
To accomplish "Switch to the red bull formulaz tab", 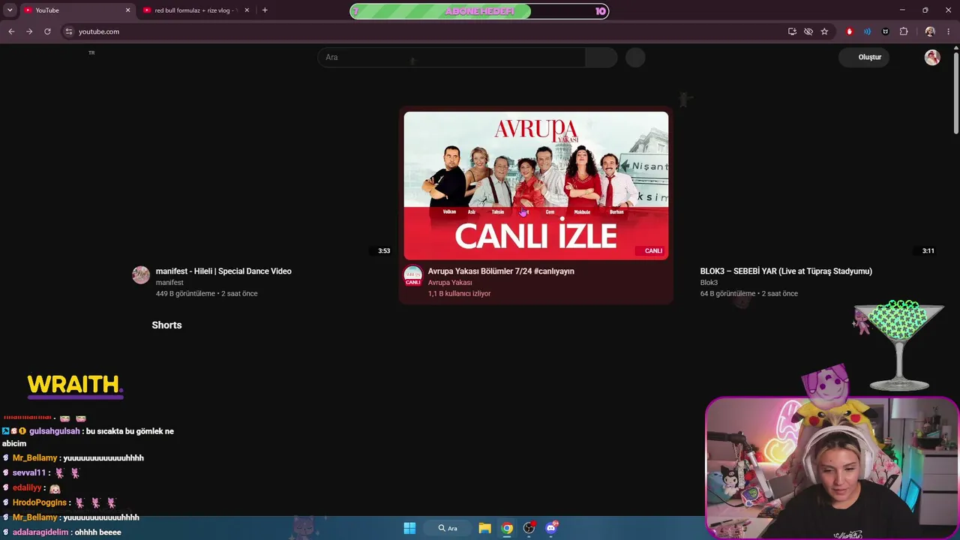I will [x=196, y=10].
